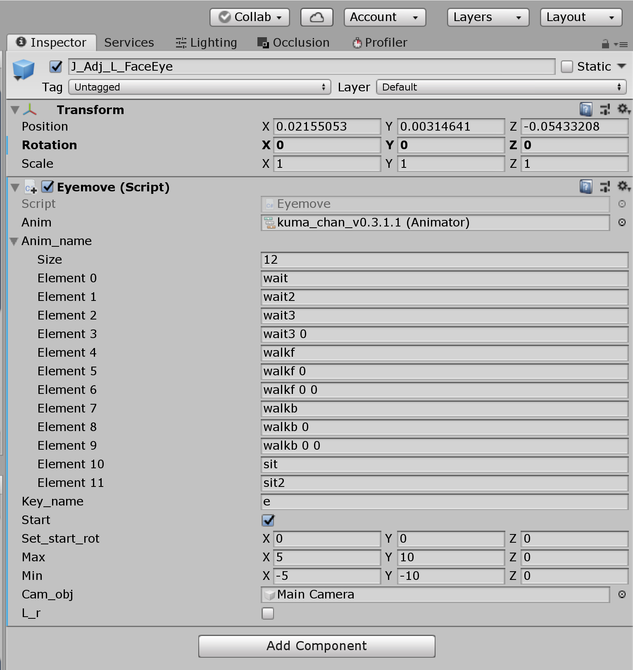Open Eyemove script gear settings menu
This screenshot has width=633, height=670.
click(x=623, y=186)
